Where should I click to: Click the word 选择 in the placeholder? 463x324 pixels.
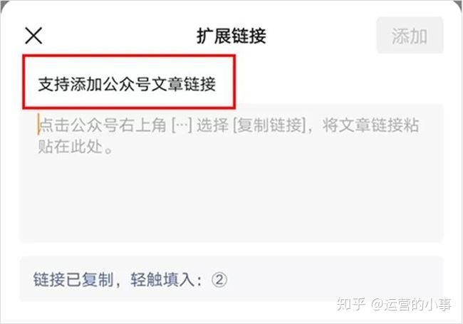tap(212, 125)
